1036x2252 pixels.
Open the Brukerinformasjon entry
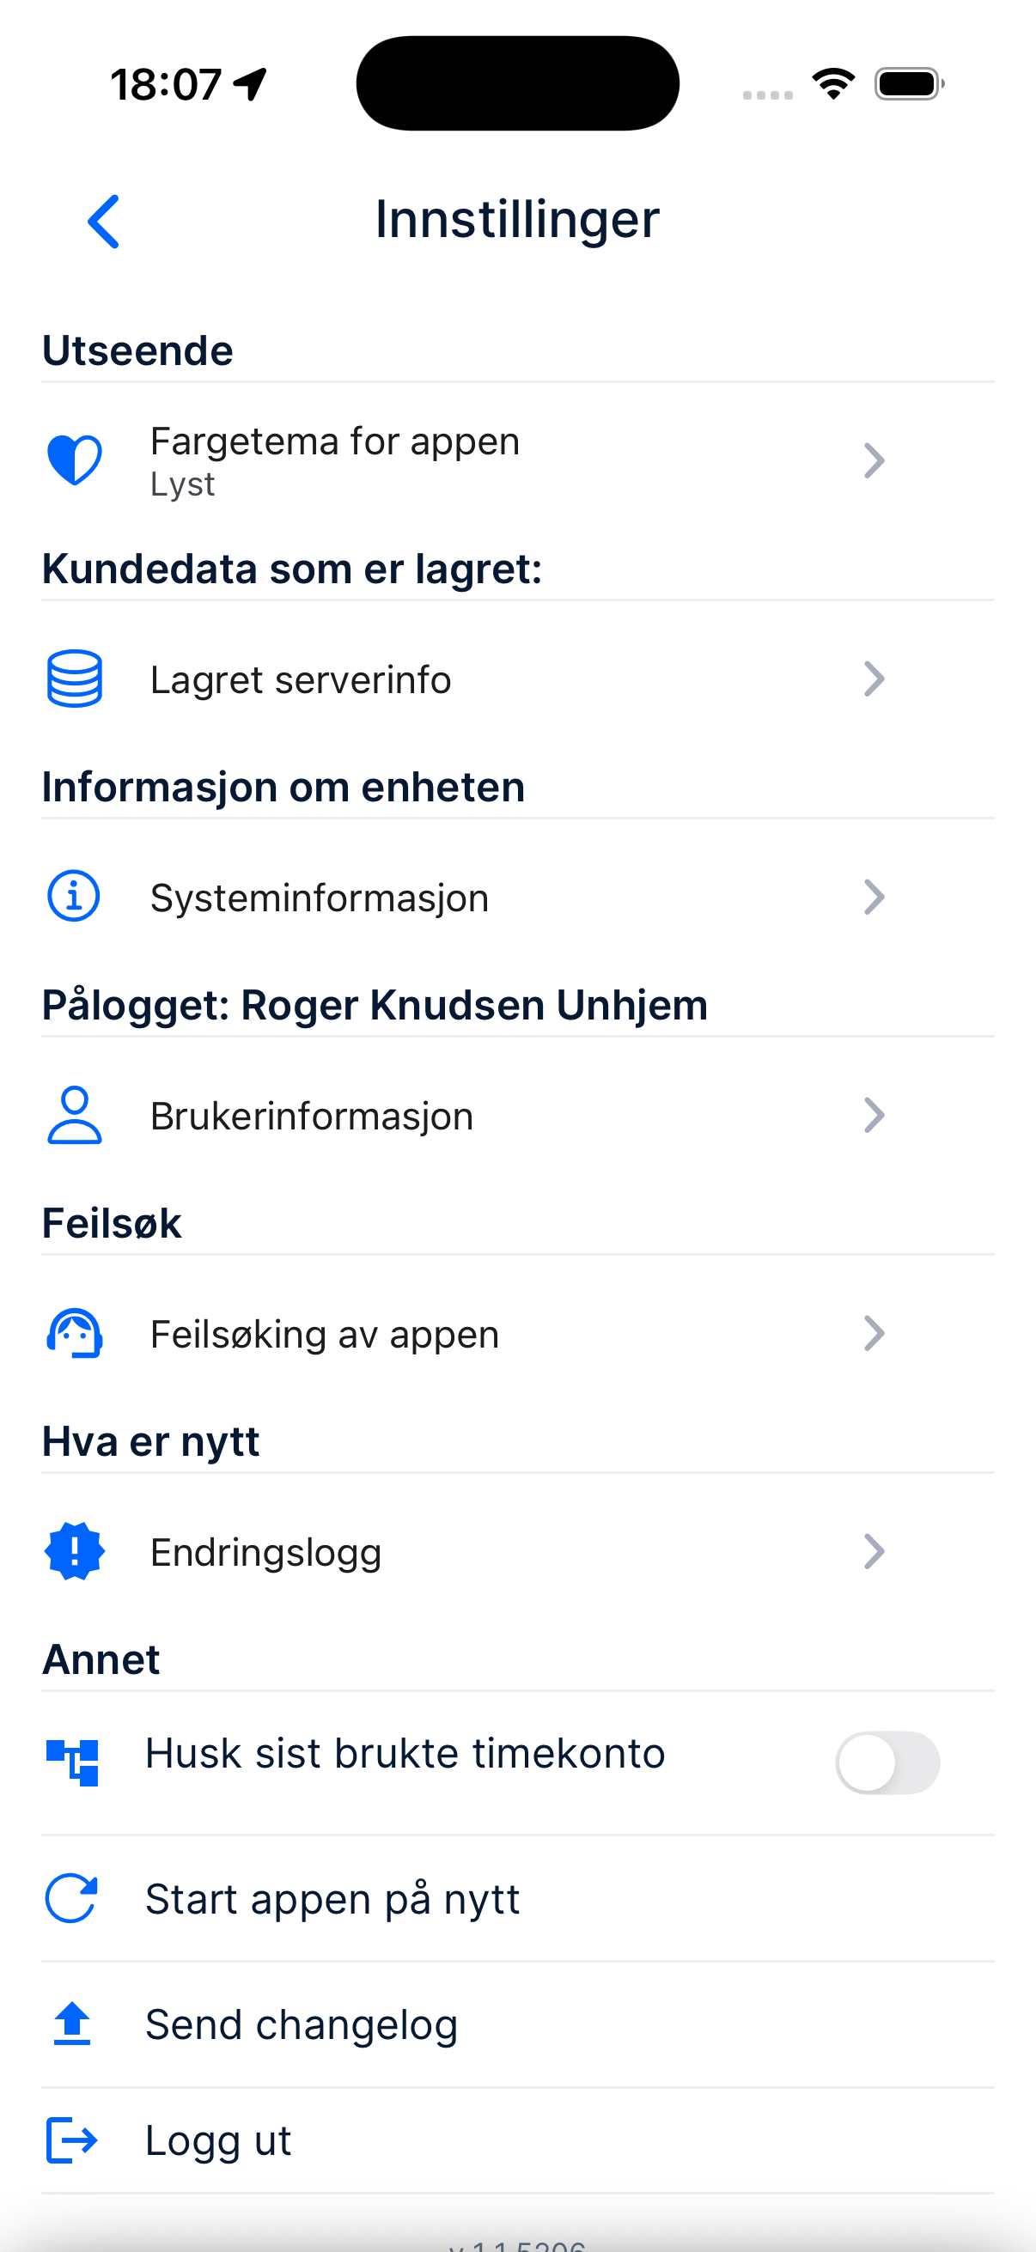click(x=312, y=1116)
